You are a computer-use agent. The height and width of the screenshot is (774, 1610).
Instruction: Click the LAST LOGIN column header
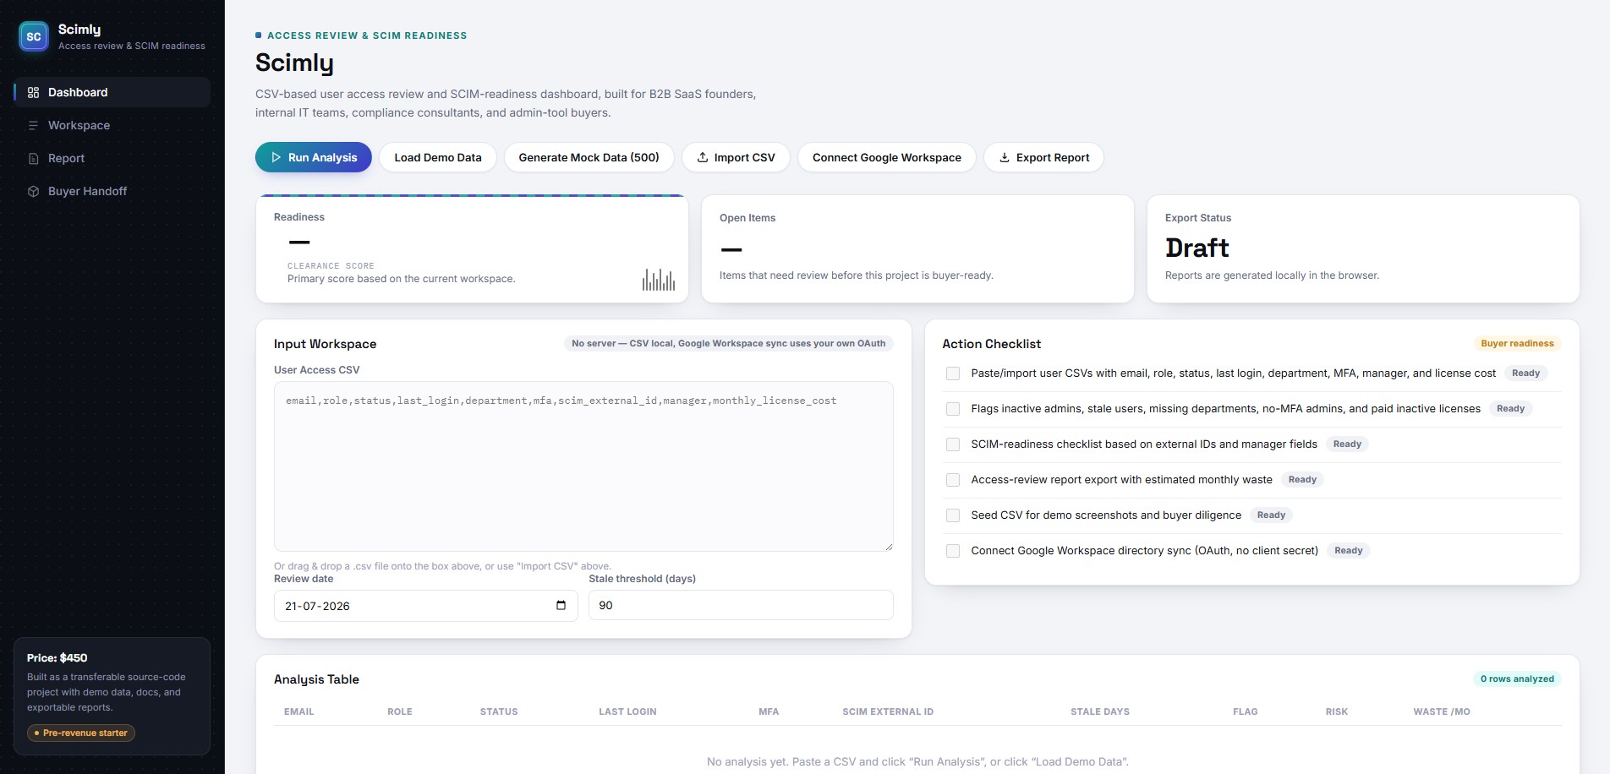click(627, 711)
